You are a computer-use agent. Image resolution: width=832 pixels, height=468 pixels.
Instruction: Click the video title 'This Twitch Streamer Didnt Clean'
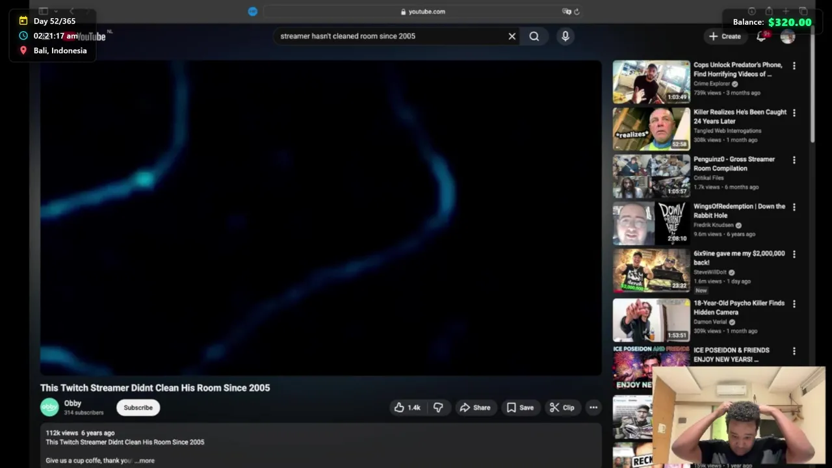point(155,388)
